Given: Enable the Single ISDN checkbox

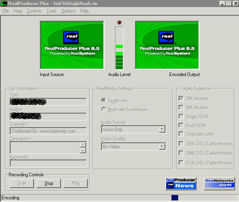Looking at the screenshot, I should click(x=181, y=116).
